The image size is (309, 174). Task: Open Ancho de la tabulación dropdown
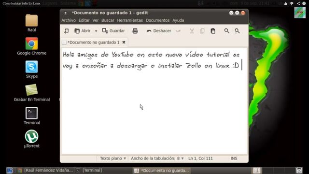point(157,159)
